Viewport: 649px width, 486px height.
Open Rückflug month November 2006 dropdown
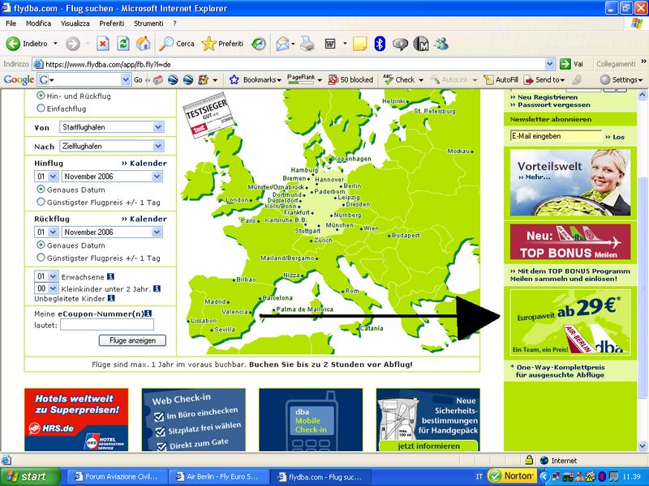pyautogui.click(x=112, y=232)
